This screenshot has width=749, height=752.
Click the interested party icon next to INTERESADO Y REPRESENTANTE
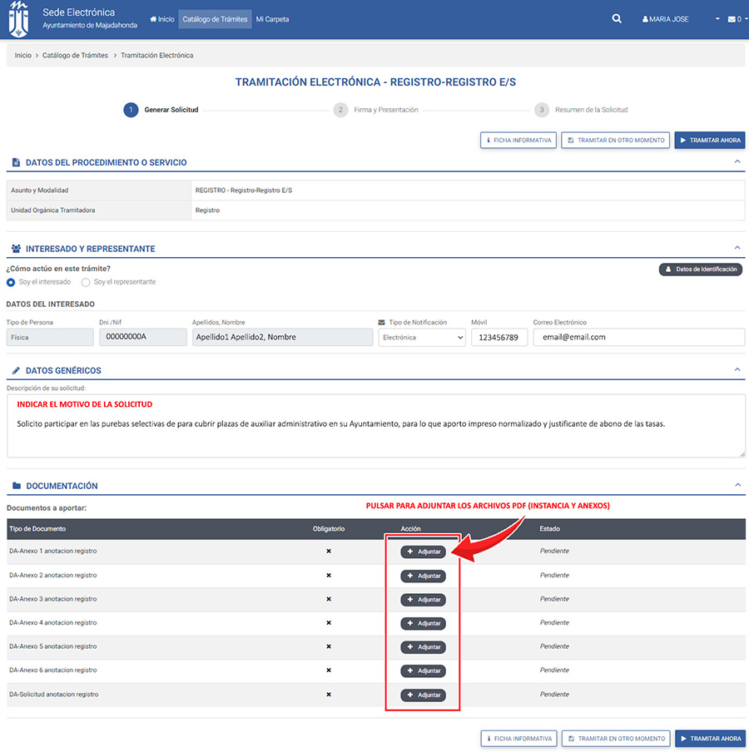coord(15,248)
